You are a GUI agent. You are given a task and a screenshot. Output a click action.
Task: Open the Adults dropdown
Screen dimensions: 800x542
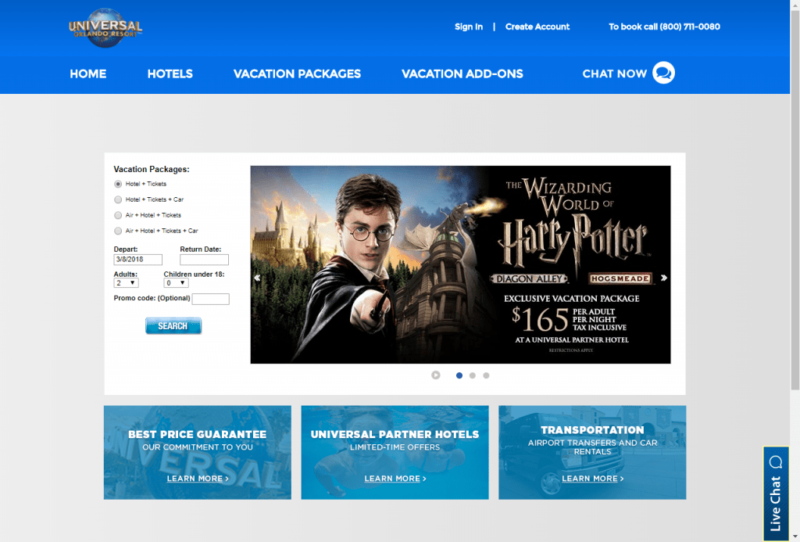pos(126,283)
